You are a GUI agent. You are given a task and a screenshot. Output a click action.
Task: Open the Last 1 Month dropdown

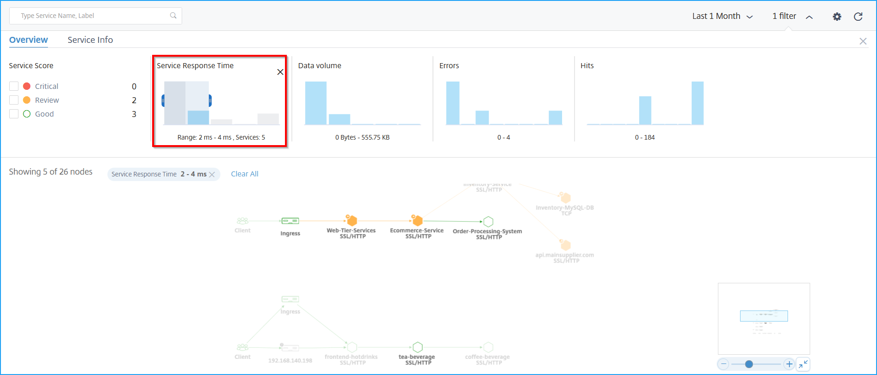(x=723, y=16)
